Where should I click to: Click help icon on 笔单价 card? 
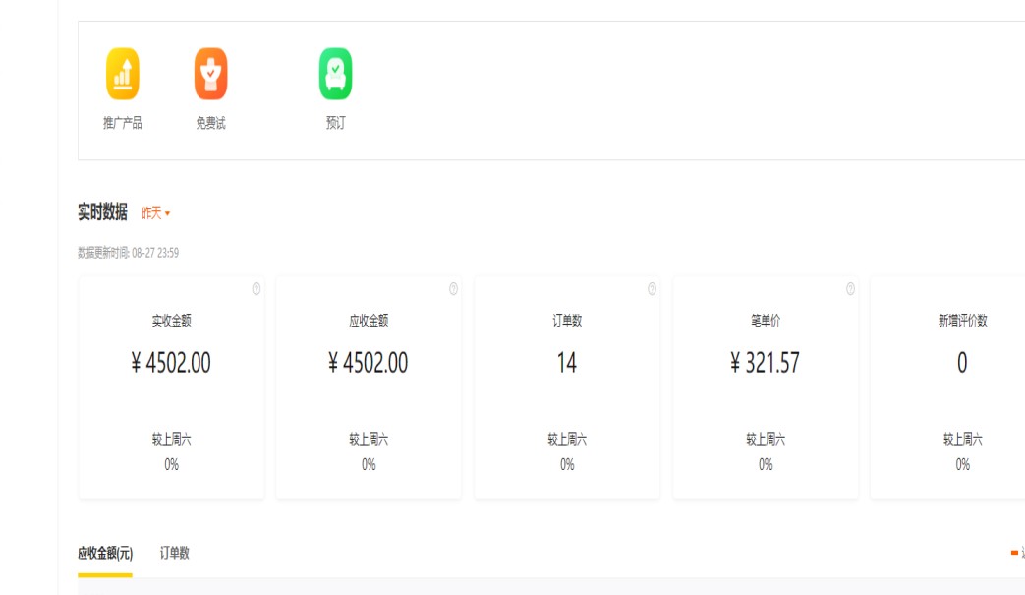click(850, 289)
